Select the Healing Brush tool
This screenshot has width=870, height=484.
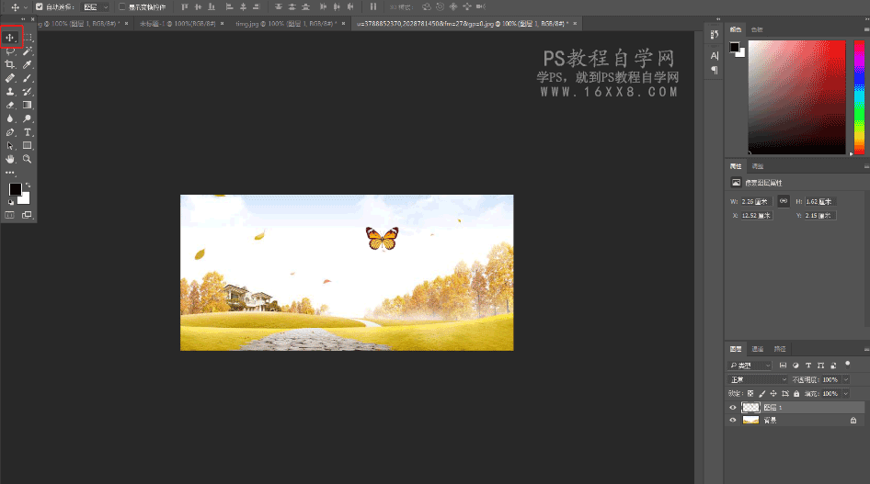point(10,78)
